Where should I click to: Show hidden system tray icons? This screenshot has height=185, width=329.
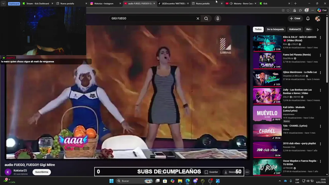click(x=280, y=181)
